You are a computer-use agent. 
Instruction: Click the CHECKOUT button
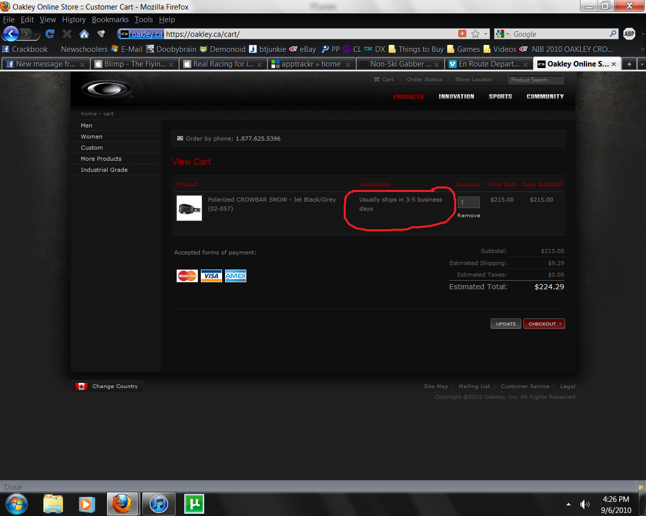[544, 324]
